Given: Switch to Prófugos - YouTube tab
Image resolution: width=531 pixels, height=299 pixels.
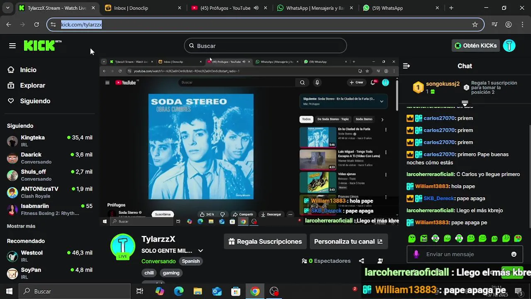Looking at the screenshot, I should coord(225,8).
